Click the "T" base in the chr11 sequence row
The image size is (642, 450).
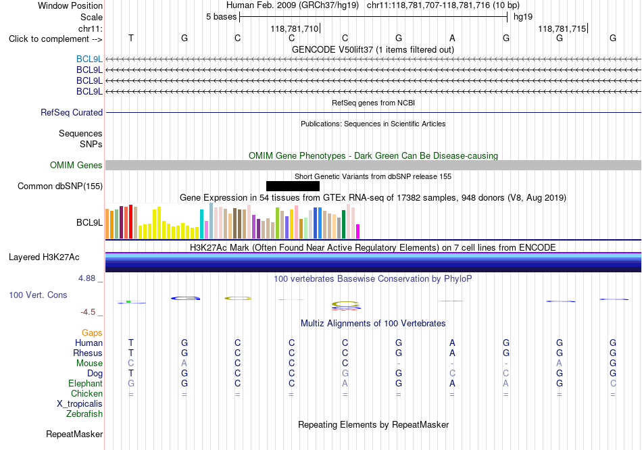pos(131,38)
